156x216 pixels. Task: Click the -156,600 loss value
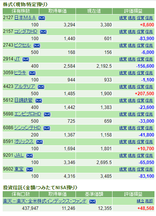pos(145,66)
